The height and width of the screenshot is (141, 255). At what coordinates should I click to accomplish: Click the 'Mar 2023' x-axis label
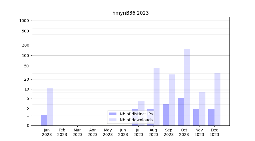tap(77, 132)
